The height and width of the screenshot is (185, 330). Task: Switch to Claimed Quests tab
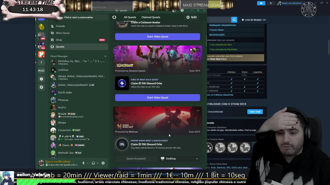coord(151,17)
